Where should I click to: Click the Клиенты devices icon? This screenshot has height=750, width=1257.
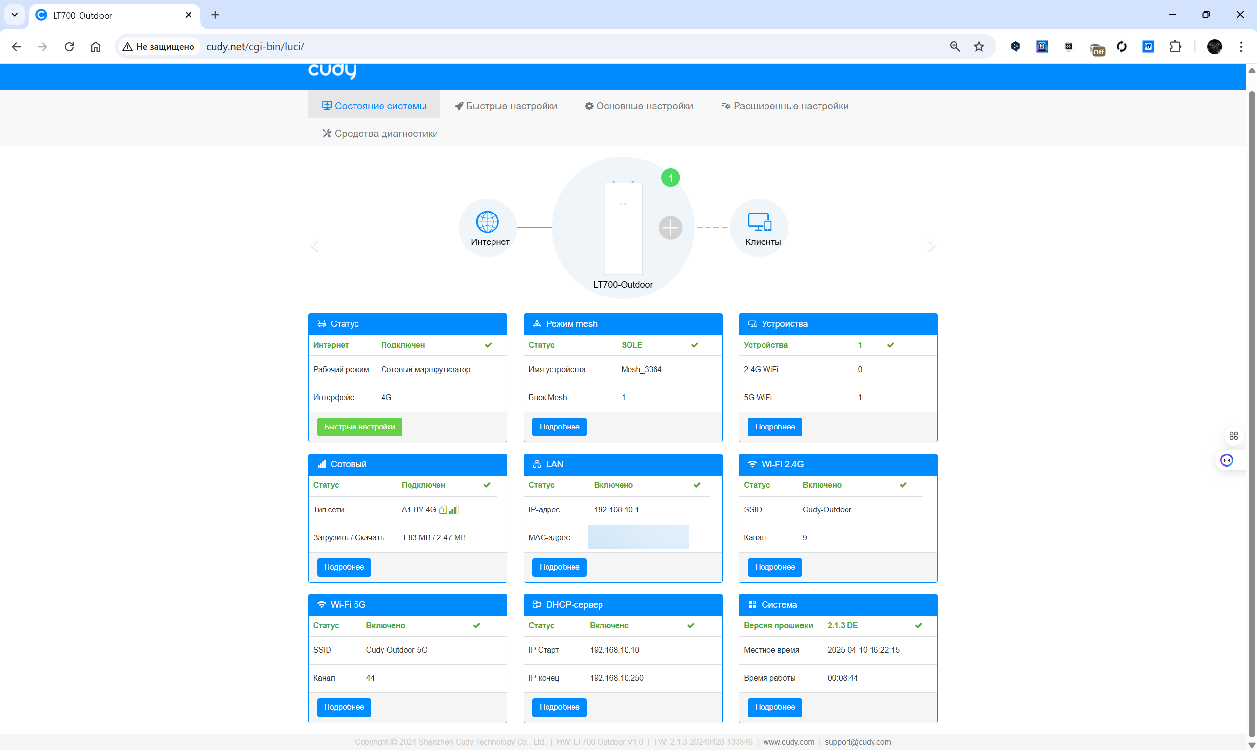[x=759, y=222]
